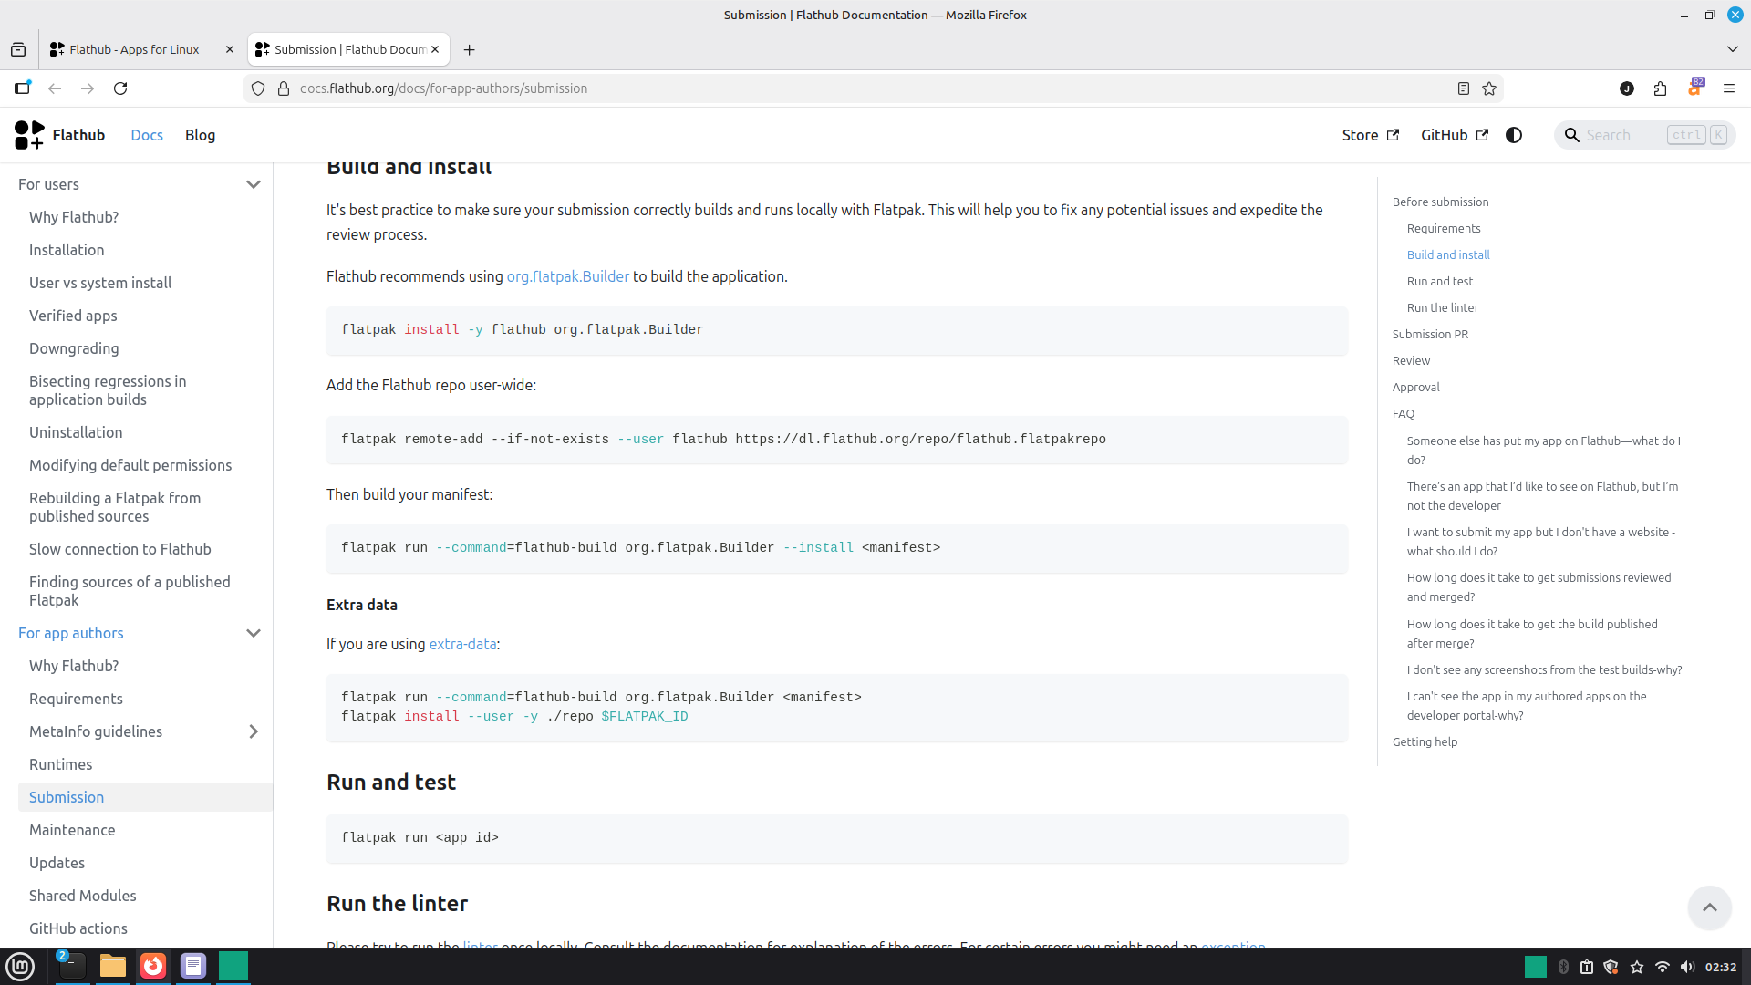Toggle the site's dark mode theme

point(1514,134)
